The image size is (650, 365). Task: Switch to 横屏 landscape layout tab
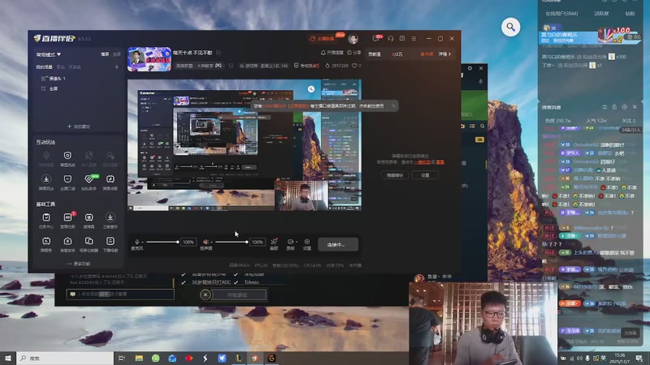point(105,54)
